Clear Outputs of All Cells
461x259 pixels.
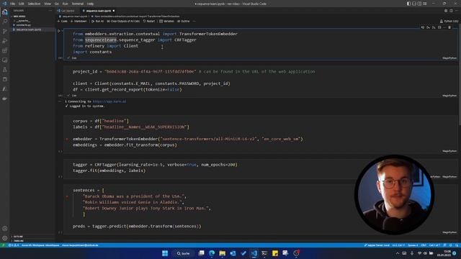pyautogui.click(x=123, y=21)
